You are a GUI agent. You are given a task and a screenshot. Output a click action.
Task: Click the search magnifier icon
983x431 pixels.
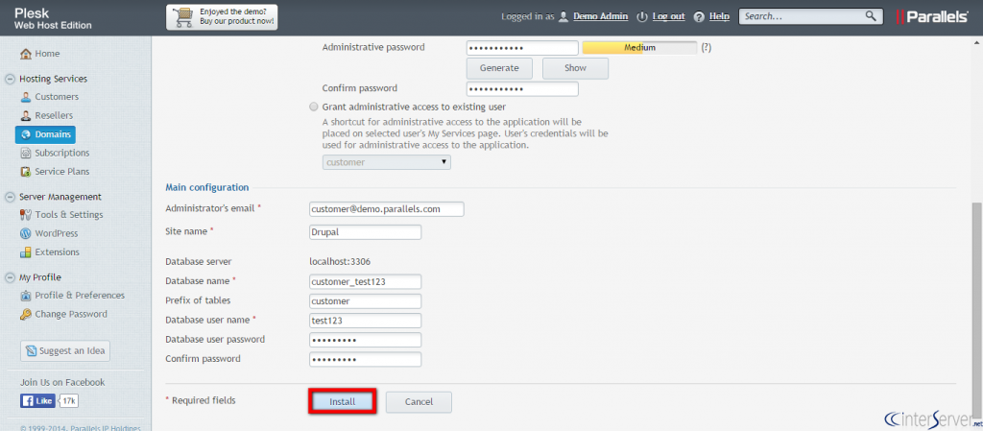click(871, 16)
